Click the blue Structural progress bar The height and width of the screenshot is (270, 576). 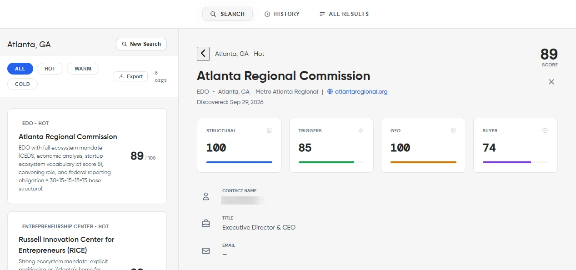coord(239,162)
